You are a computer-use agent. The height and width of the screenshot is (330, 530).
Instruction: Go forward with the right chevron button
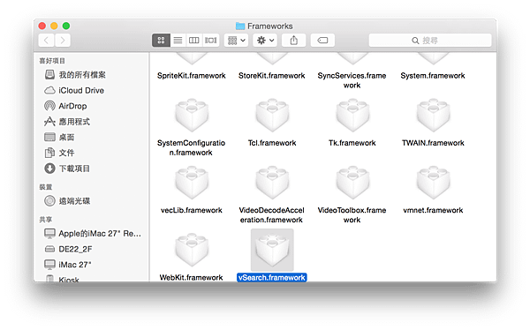tap(63, 41)
